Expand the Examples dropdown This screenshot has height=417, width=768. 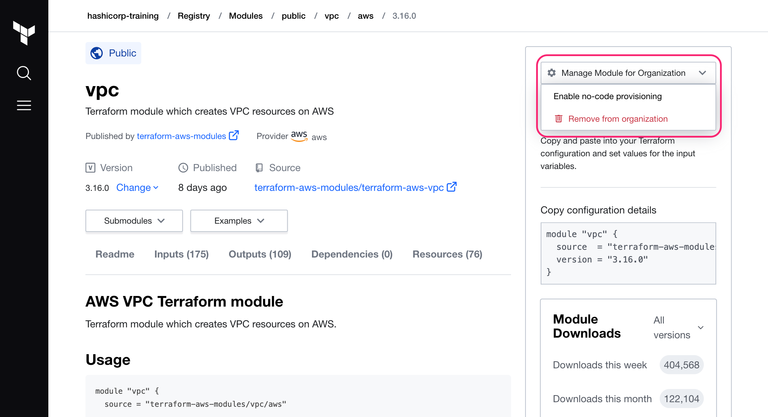coord(239,221)
